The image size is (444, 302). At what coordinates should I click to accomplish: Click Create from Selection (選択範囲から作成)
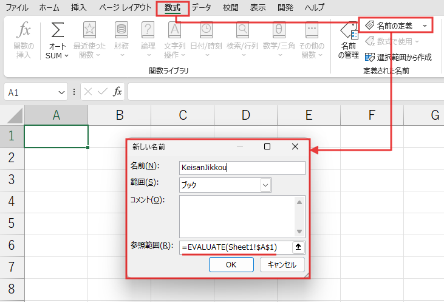(398, 57)
